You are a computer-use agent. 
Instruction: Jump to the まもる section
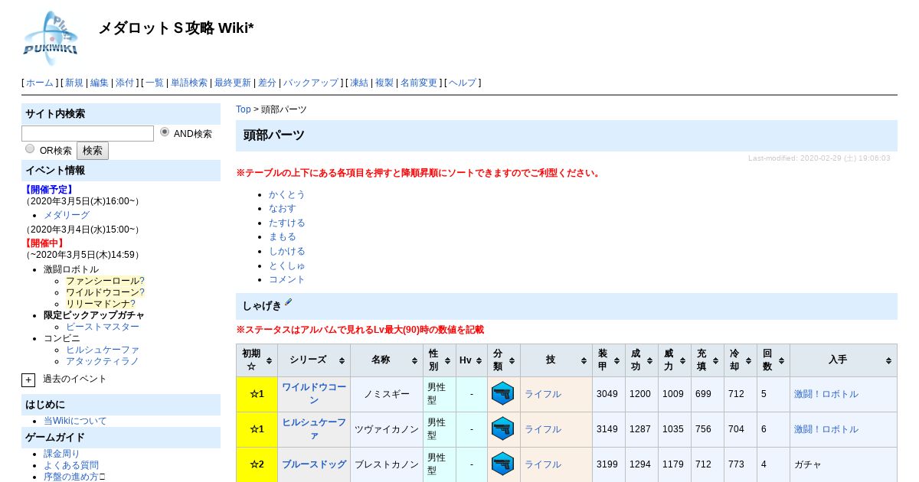click(283, 236)
